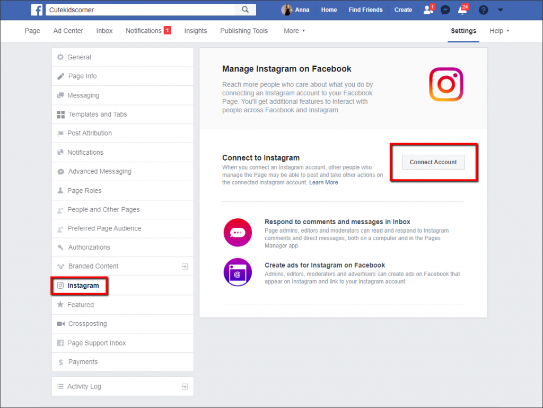Screen dimensions: 543x408
Task: Open the Publishing Tools tab
Action: (244, 31)
